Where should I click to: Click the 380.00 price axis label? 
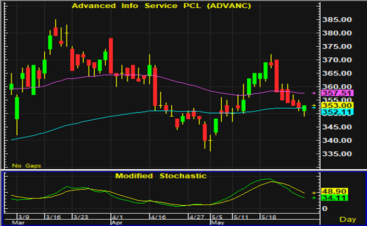pyautogui.click(x=337, y=33)
